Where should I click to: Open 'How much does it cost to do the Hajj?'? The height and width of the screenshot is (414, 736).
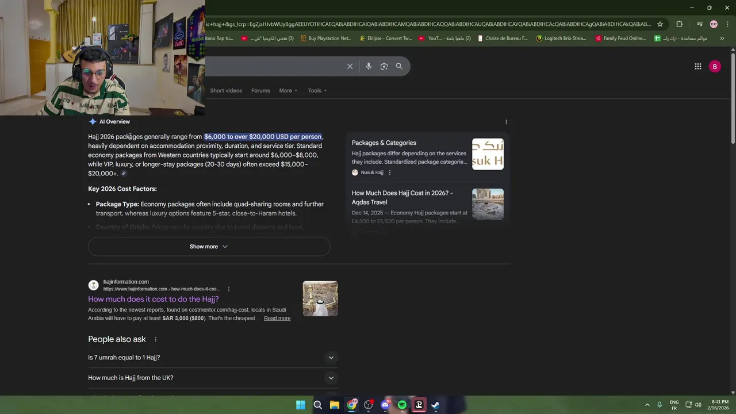154,299
